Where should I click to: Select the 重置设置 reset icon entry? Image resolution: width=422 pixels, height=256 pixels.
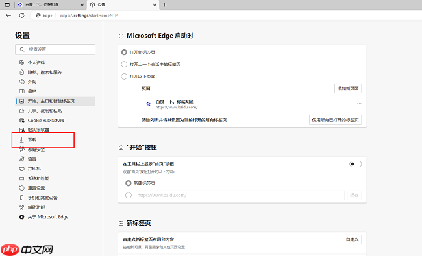tap(22, 189)
